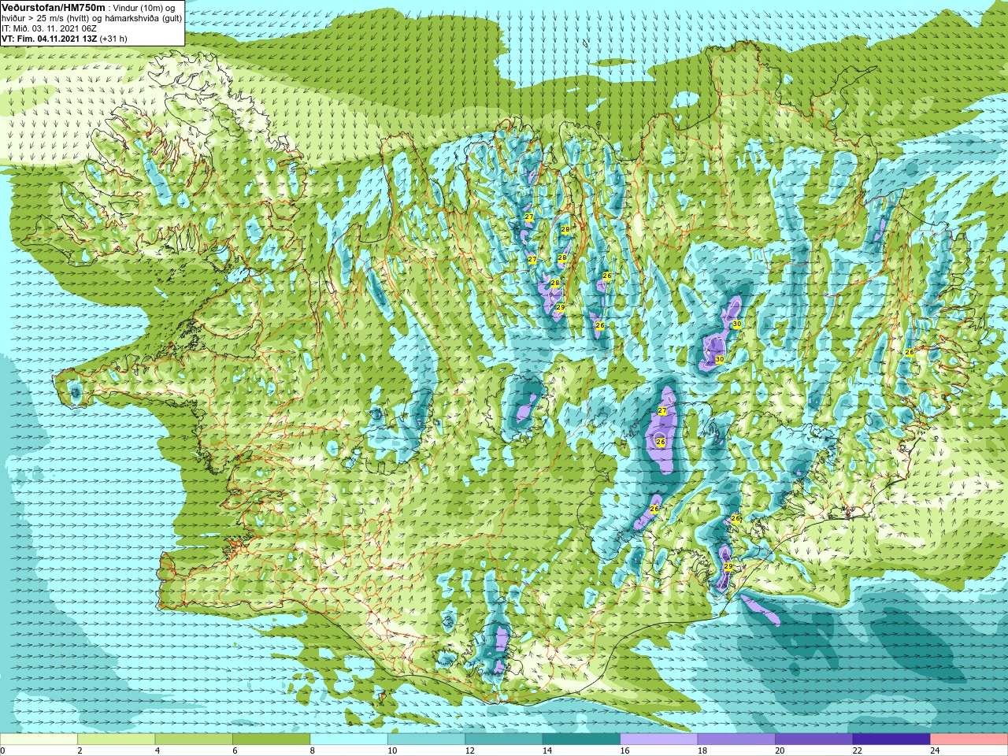Click the legend tick label 22
This screenshot has width=1008, height=756.
pyautogui.click(x=858, y=750)
